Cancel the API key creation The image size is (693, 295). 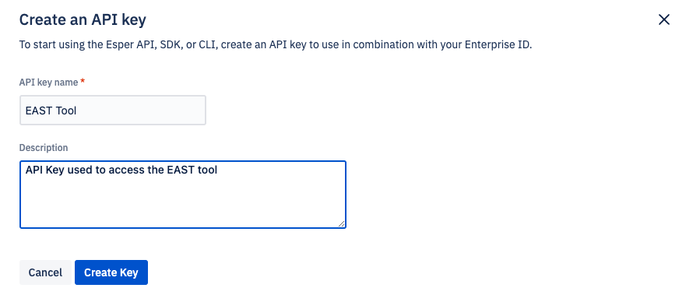point(45,272)
